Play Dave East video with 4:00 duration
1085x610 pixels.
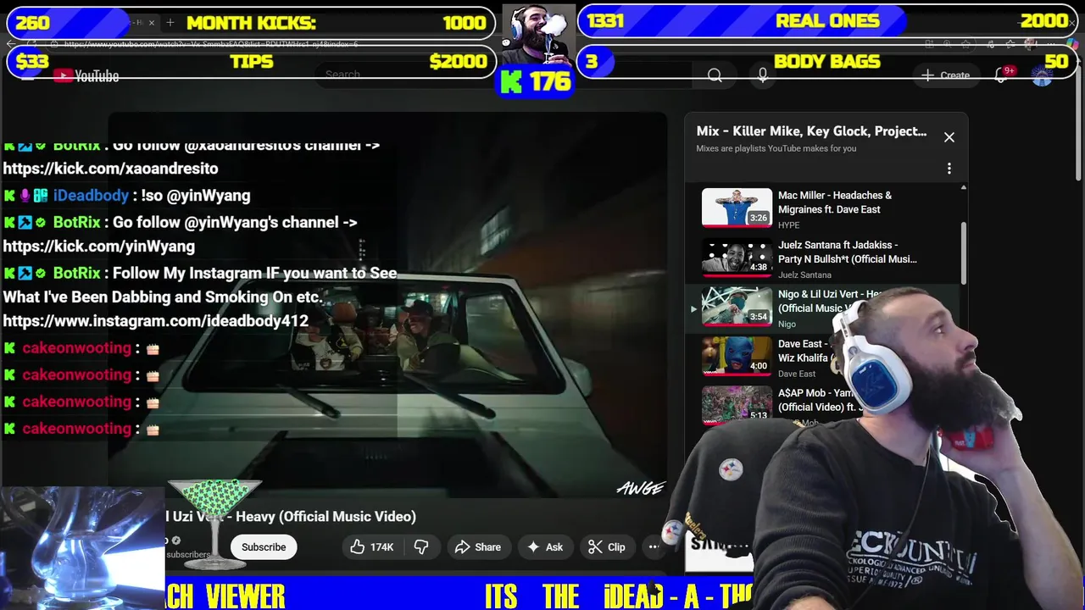737,357
